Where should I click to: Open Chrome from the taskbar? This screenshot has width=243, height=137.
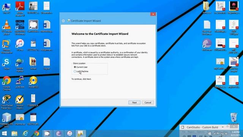coord(36,134)
